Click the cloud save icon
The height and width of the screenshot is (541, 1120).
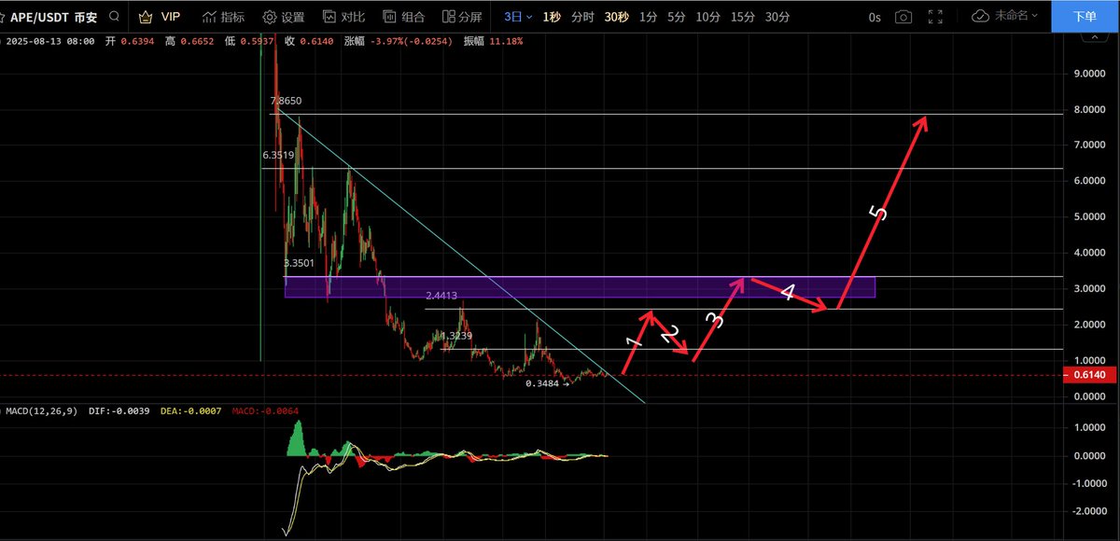pyautogui.click(x=980, y=16)
